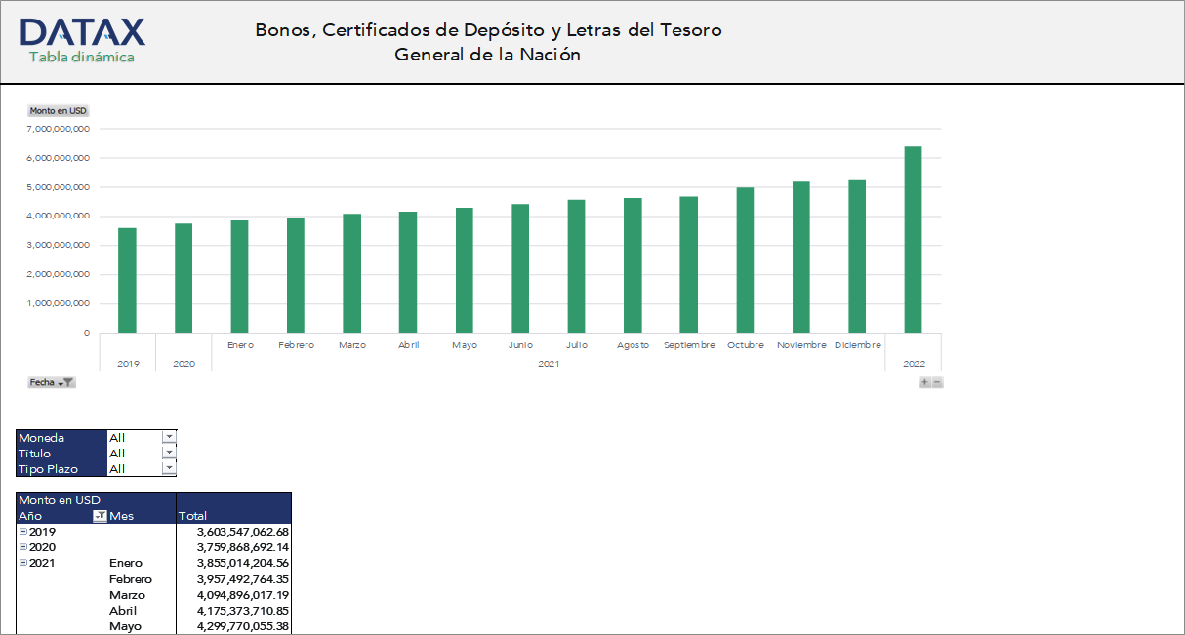Viewport: 1185px width, 635px height.
Task: Click the '−' collapse entire field button near chart
Action: [937, 382]
